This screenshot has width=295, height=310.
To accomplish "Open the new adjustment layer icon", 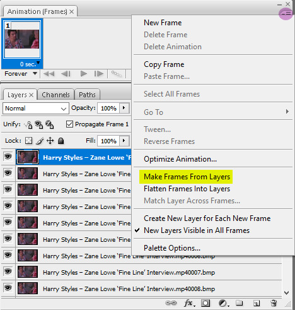I will [x=223, y=303].
